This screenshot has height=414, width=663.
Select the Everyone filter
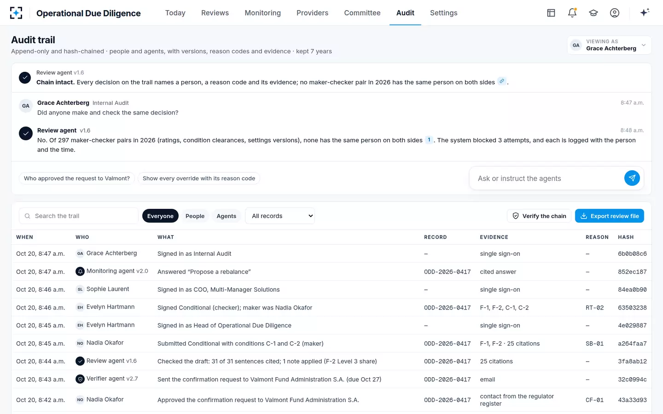click(160, 216)
